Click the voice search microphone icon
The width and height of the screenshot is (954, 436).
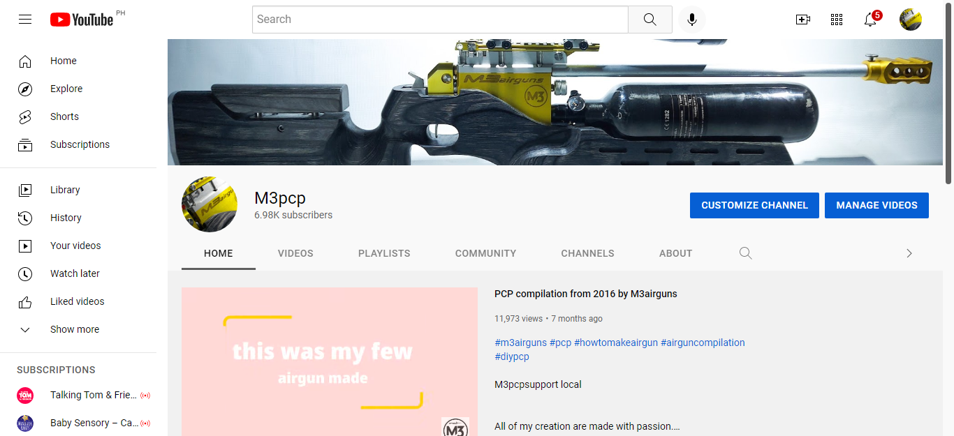[691, 19]
